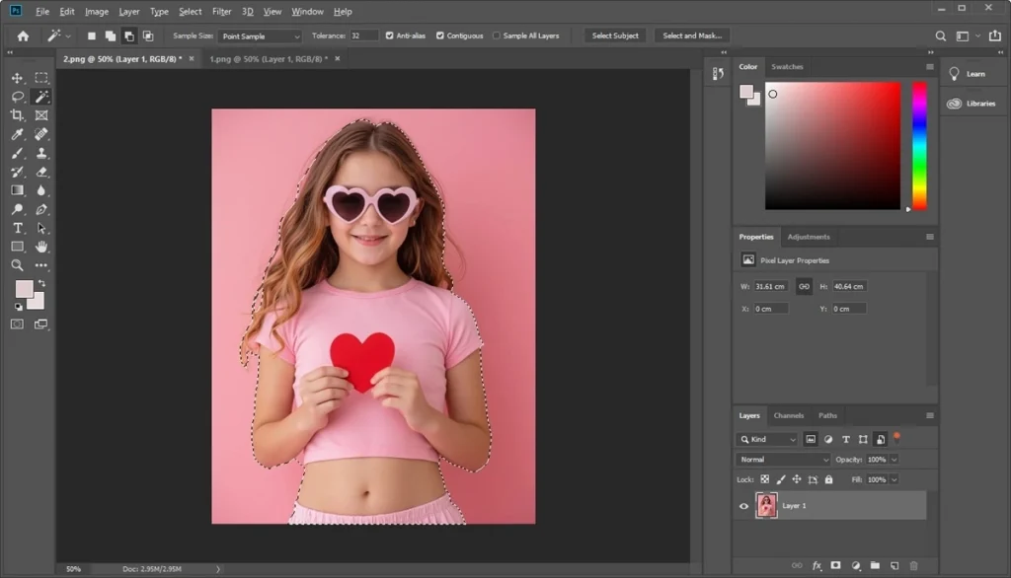Select the Clone Stamp tool
The height and width of the screenshot is (578, 1011).
[41, 153]
